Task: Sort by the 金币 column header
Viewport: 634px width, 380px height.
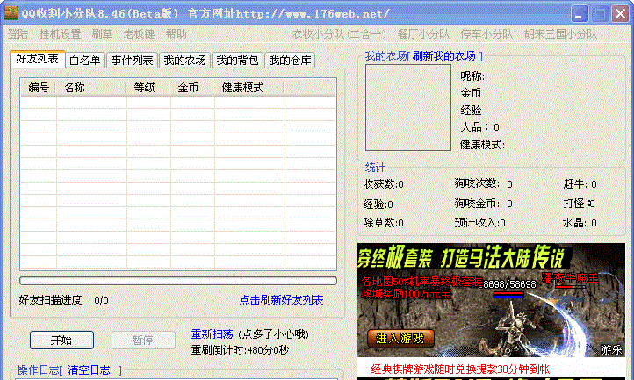Action: point(192,87)
